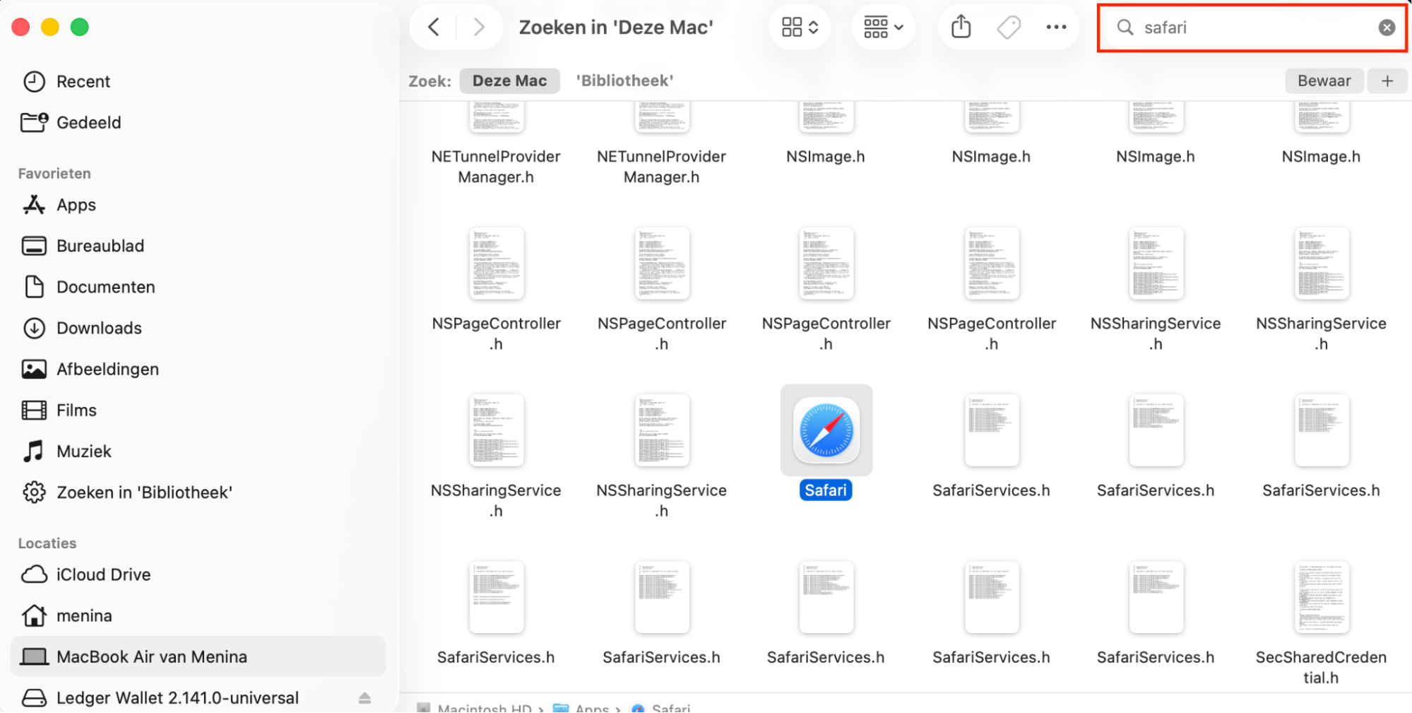1412x713 pixels.
Task: Switch search scope to 'Bibliotheek'
Action: tap(624, 81)
